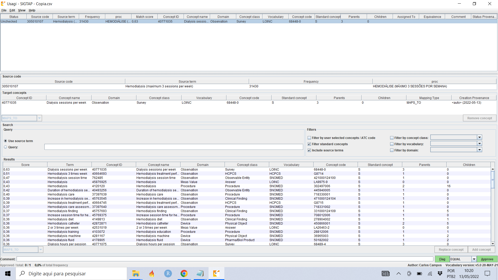Open the notification center icon
This screenshot has height=280, width=498.
tap(487, 274)
